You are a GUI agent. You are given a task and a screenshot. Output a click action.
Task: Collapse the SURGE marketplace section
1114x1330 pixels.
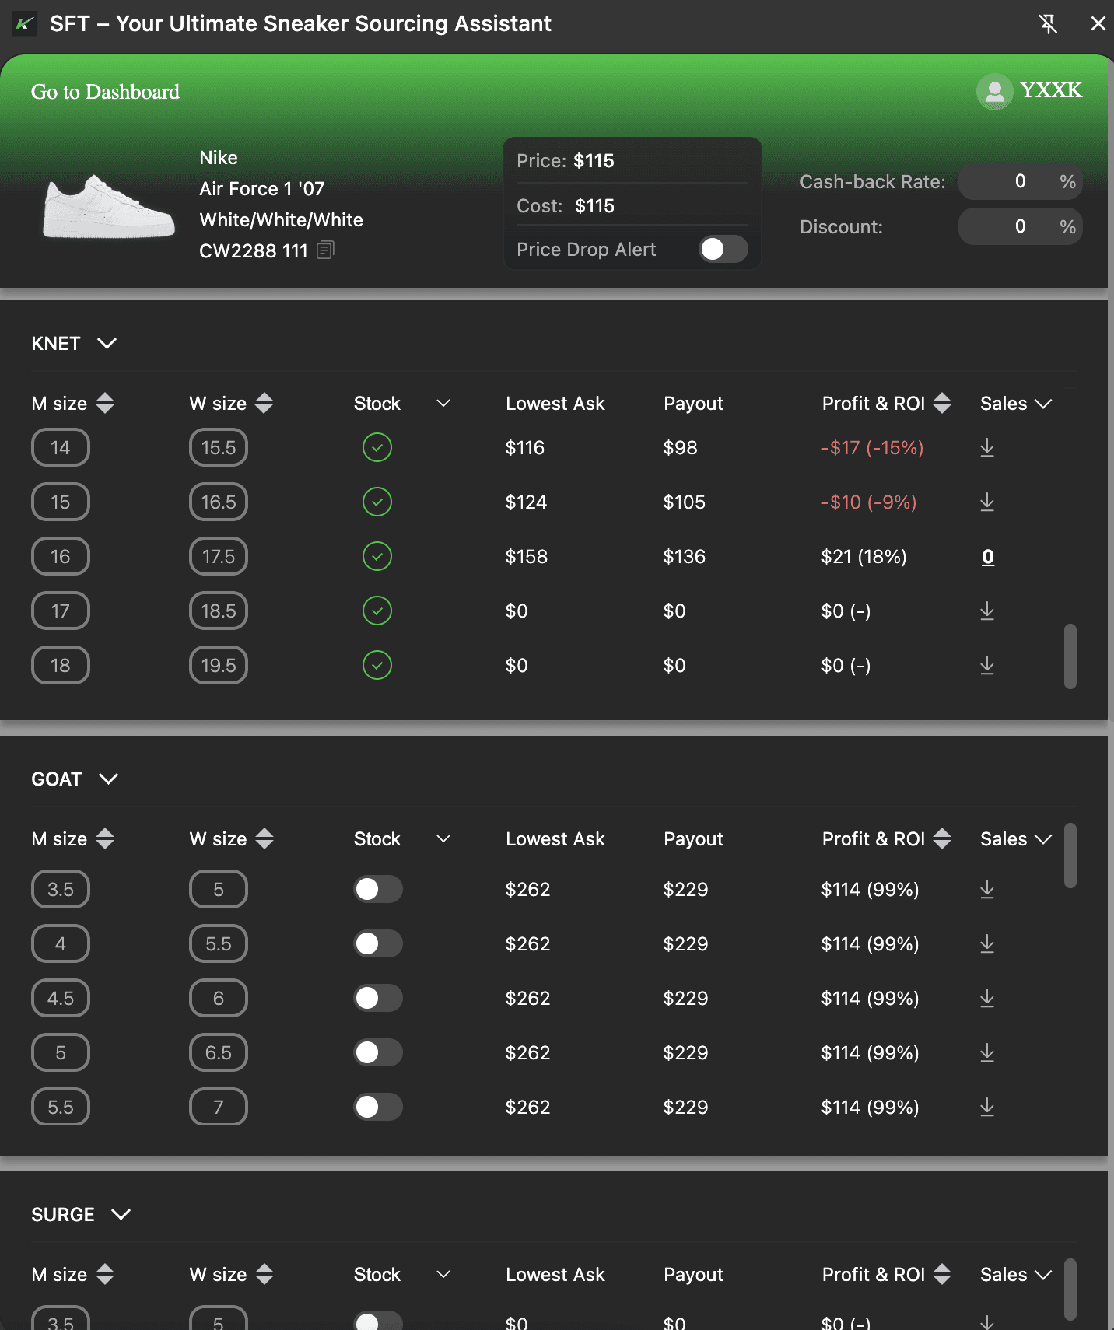(x=121, y=1214)
